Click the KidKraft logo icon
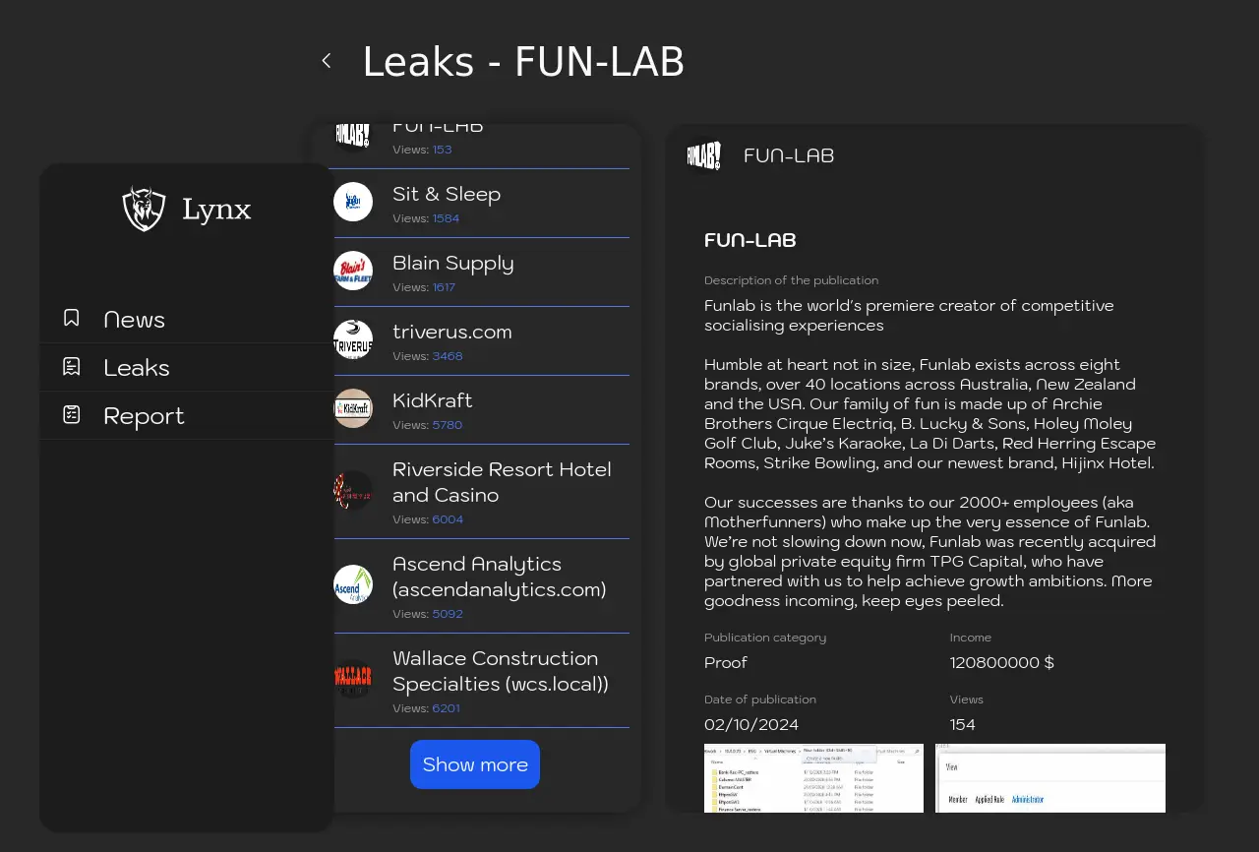Viewport: 1259px width, 852px height. (353, 408)
